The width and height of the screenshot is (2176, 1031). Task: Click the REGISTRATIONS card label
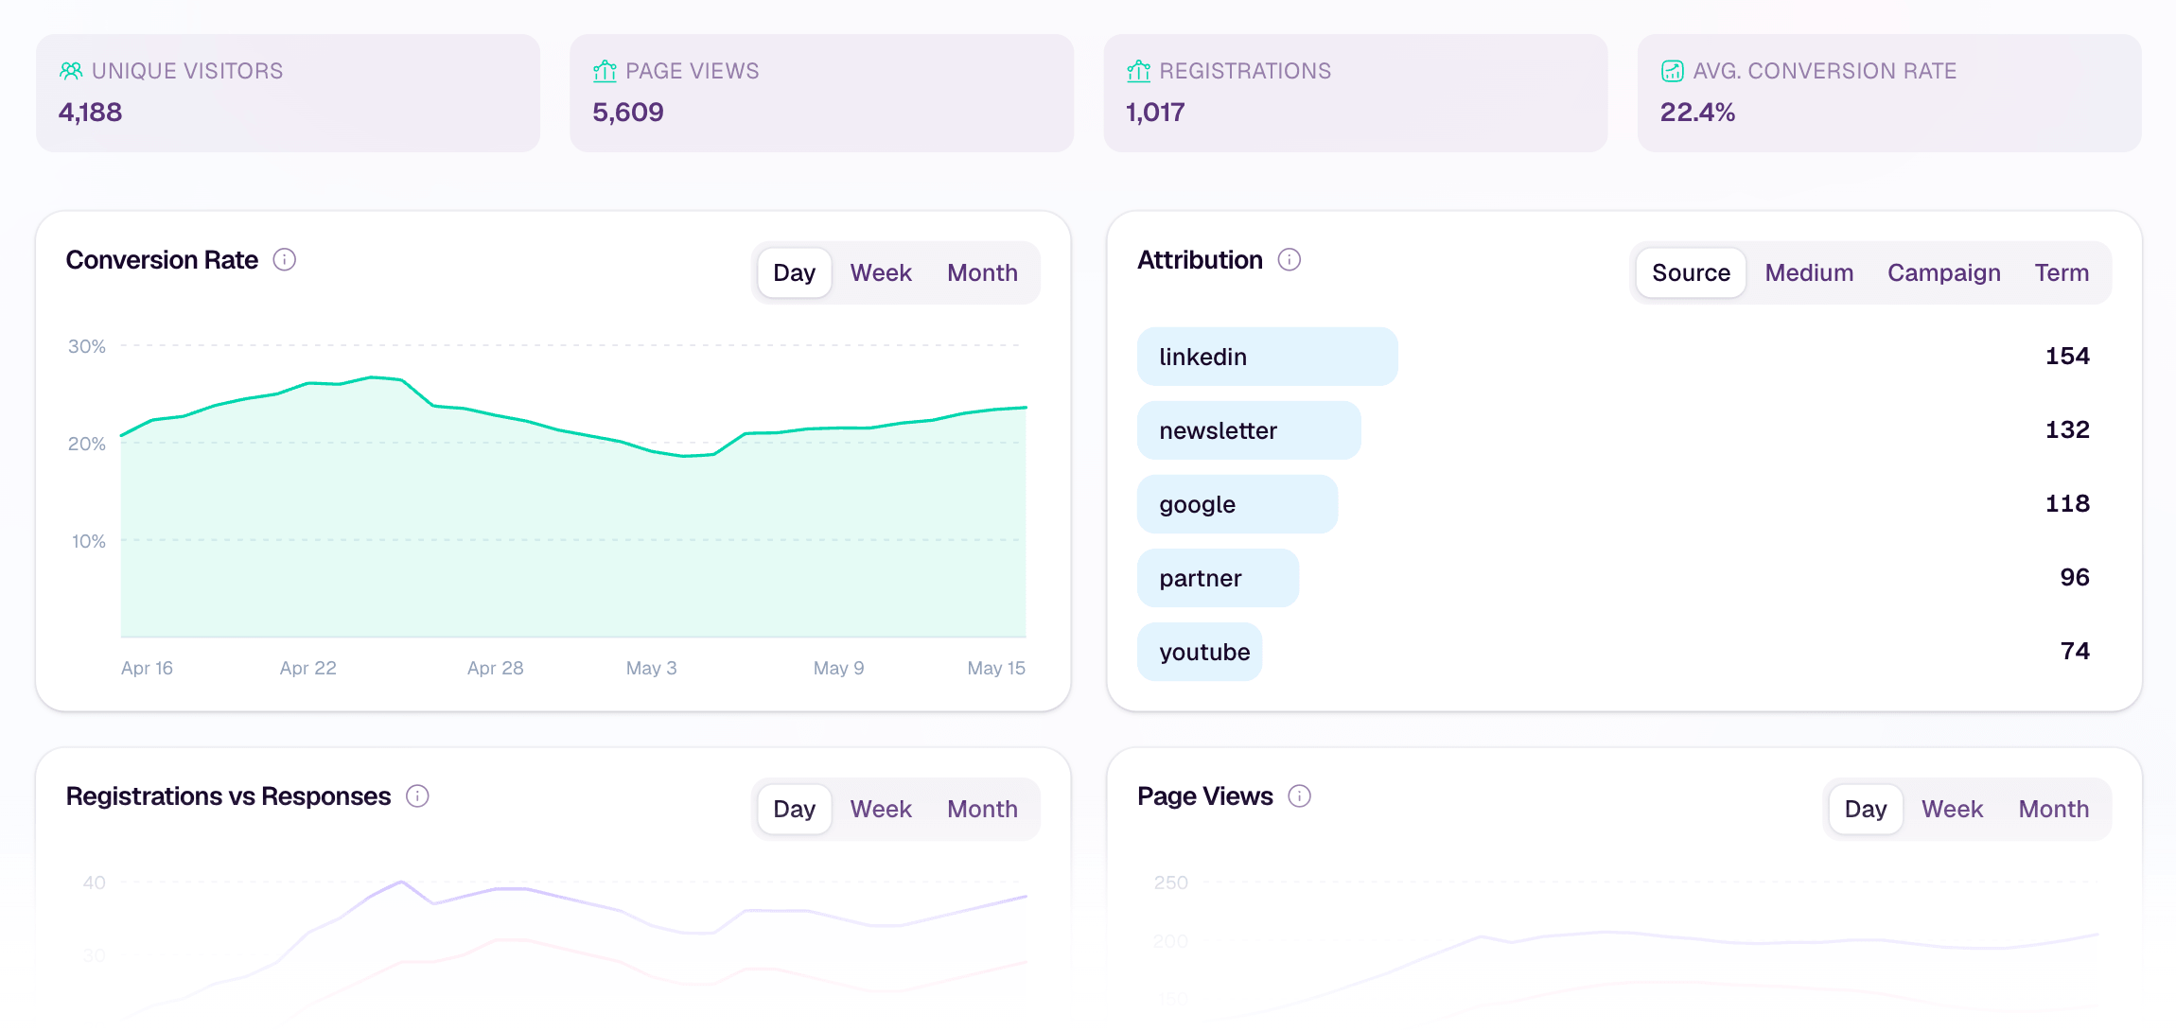pyautogui.click(x=1245, y=71)
